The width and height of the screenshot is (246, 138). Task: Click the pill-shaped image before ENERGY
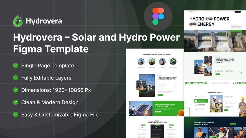(x=193, y=24)
